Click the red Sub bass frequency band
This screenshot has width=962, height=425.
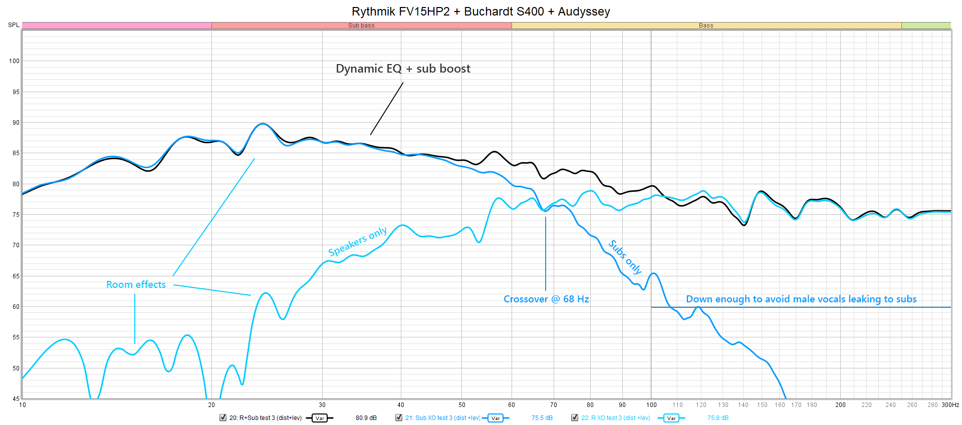click(x=361, y=26)
